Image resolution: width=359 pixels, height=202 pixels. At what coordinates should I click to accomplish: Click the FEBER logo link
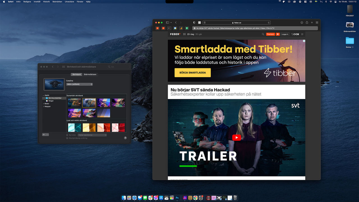pos(176,34)
